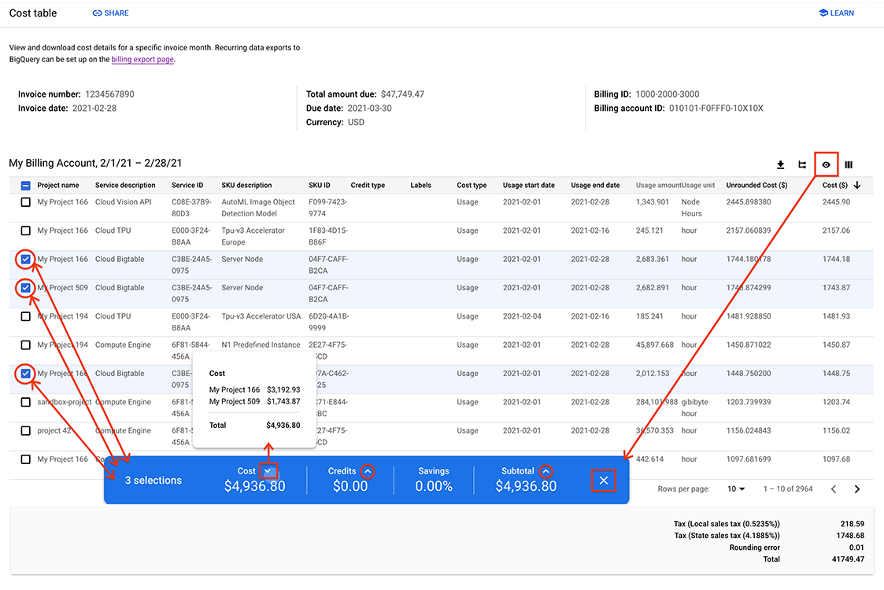
Task: Expand the Subtotal breakdown chevron
Action: tap(546, 471)
